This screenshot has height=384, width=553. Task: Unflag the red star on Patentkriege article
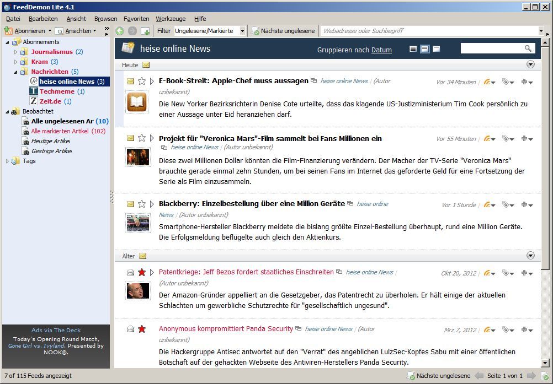click(x=142, y=272)
